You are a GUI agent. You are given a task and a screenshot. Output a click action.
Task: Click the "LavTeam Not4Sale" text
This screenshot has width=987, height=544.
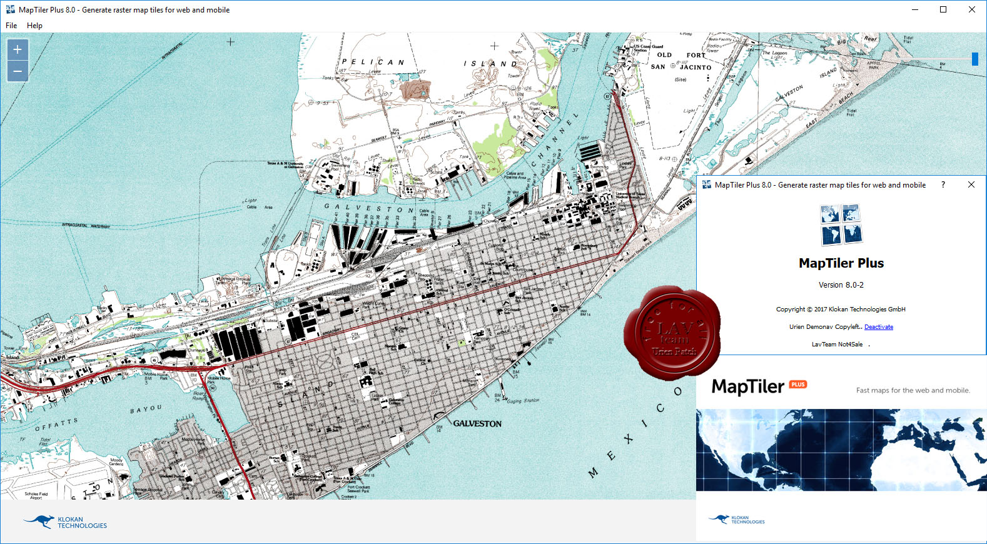click(x=837, y=345)
